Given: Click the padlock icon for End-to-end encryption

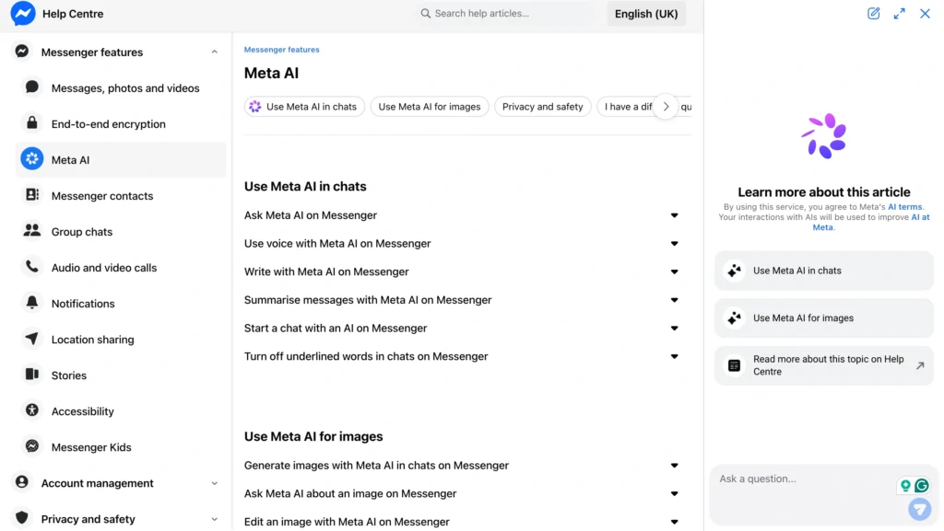Looking at the screenshot, I should (x=32, y=123).
